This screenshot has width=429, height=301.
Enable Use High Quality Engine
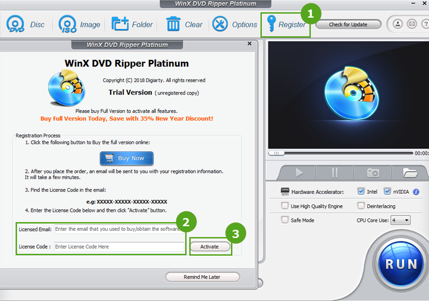[285, 205]
